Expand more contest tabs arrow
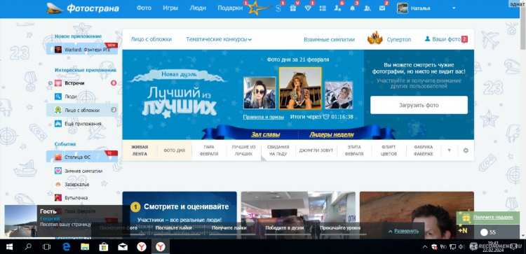The height and width of the screenshot is (254, 526). point(449,150)
